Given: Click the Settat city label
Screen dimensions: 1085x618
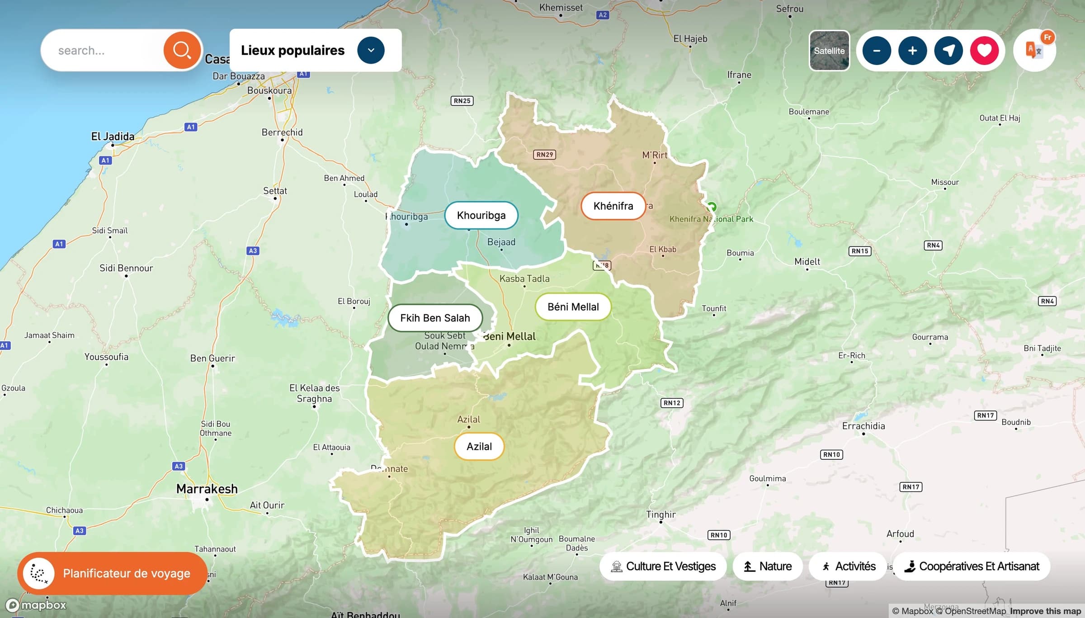Looking at the screenshot, I should 275,191.
